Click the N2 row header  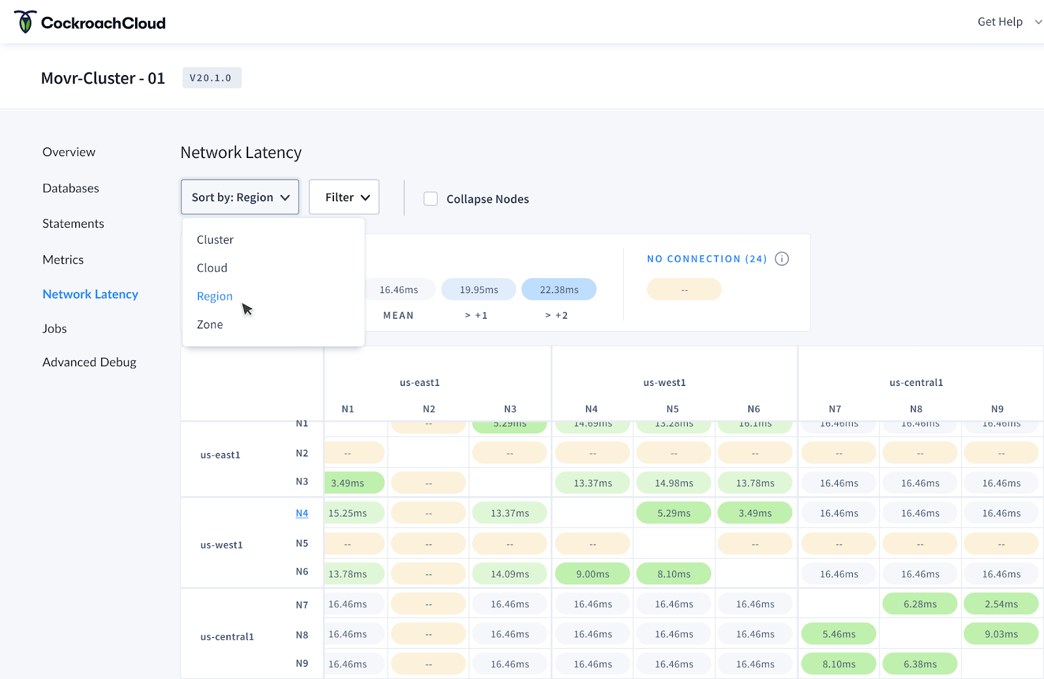(301, 453)
